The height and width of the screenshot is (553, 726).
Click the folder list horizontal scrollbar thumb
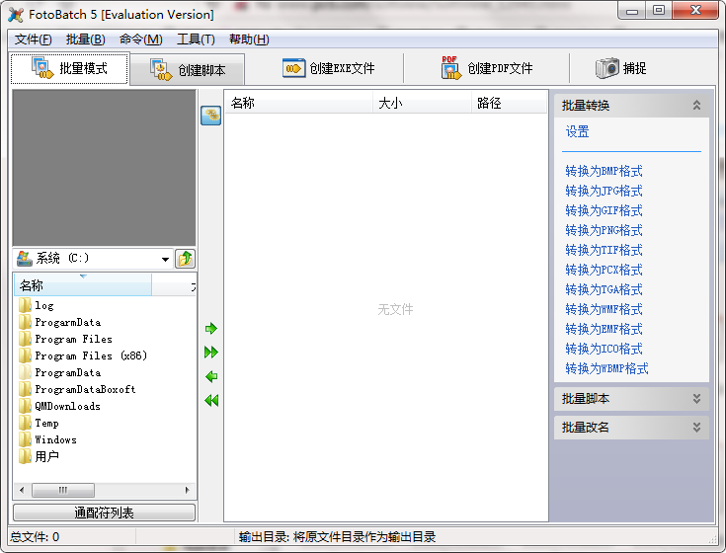click(x=63, y=490)
